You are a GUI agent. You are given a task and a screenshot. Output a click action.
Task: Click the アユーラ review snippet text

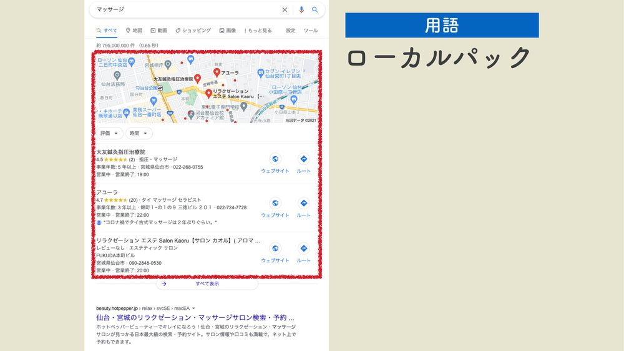160,222
